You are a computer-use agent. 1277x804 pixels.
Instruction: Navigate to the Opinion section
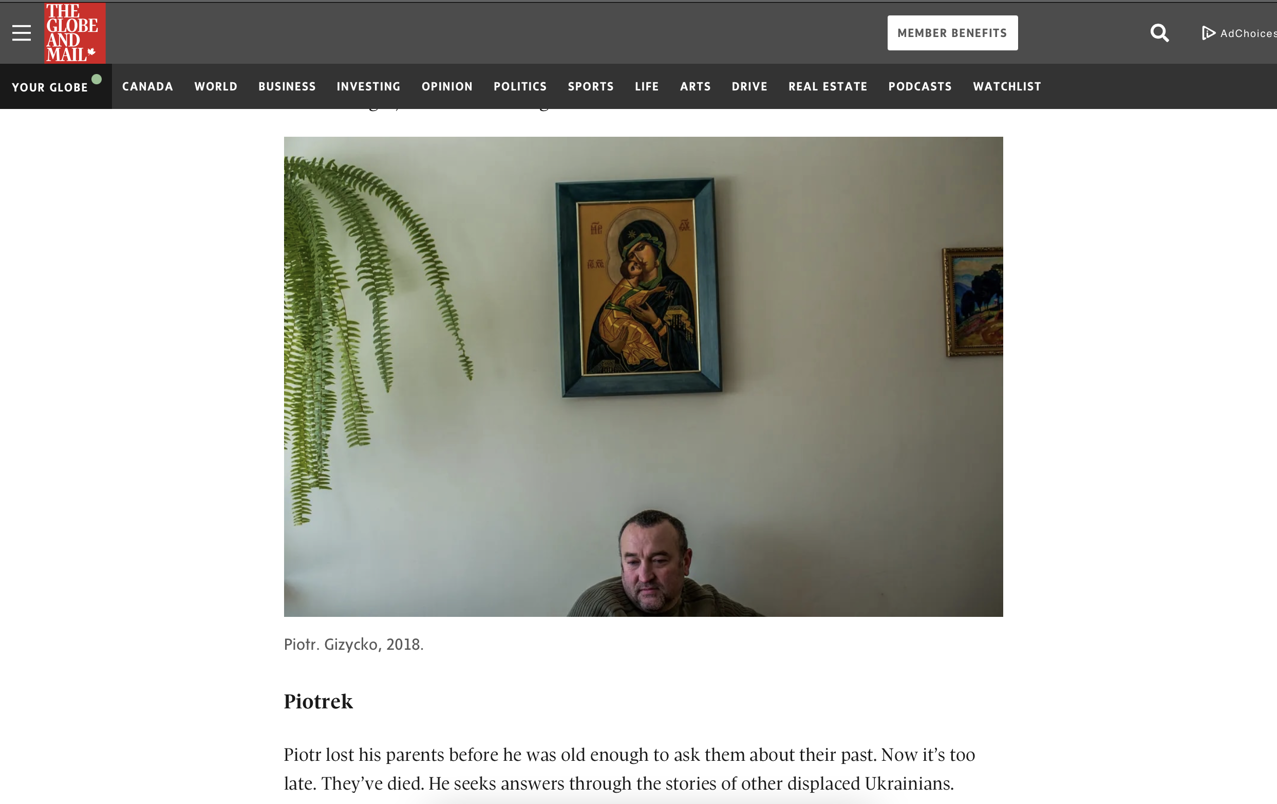click(x=447, y=86)
